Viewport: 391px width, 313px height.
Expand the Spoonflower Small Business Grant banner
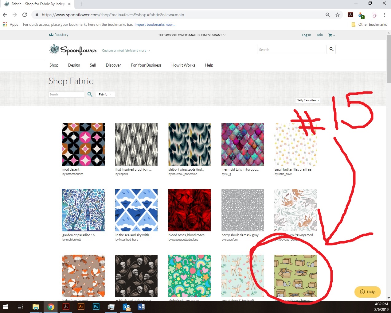(x=192, y=35)
